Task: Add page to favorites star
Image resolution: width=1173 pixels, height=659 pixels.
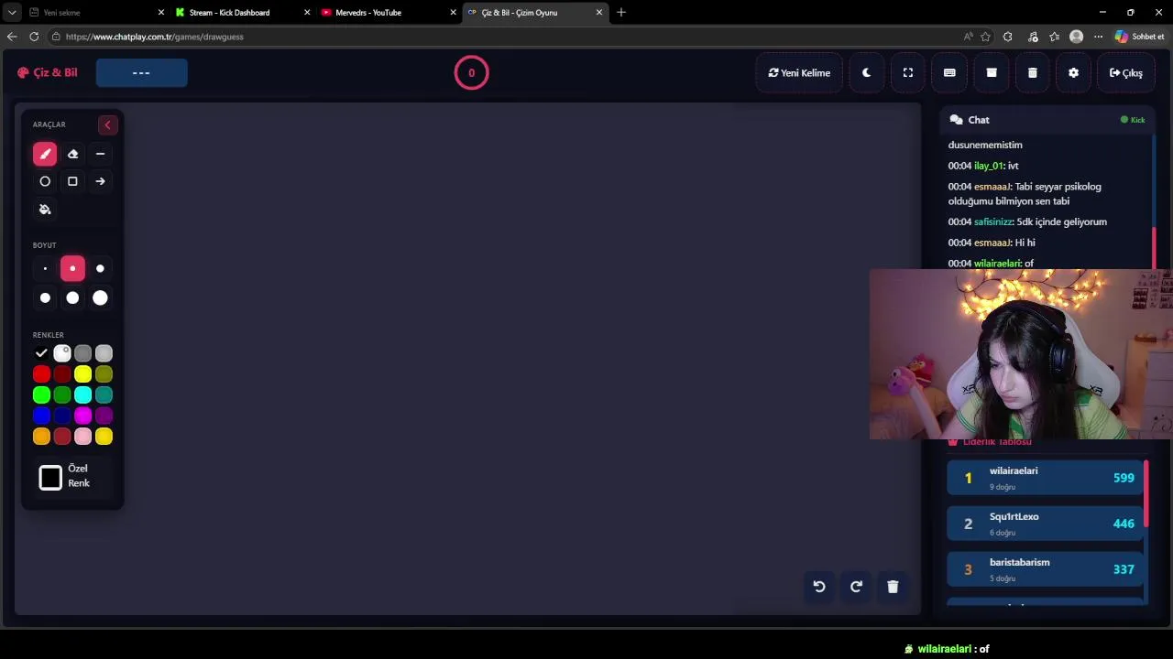Action: (985, 37)
